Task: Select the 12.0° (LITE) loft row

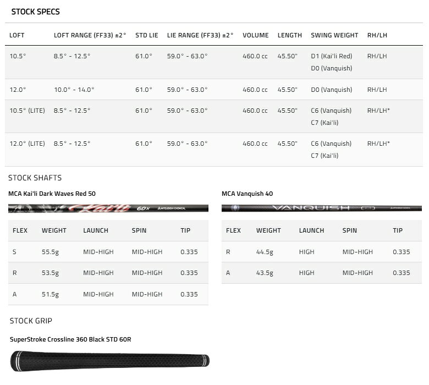Action: point(214,150)
